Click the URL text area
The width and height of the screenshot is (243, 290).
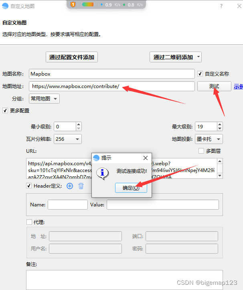click(121, 168)
